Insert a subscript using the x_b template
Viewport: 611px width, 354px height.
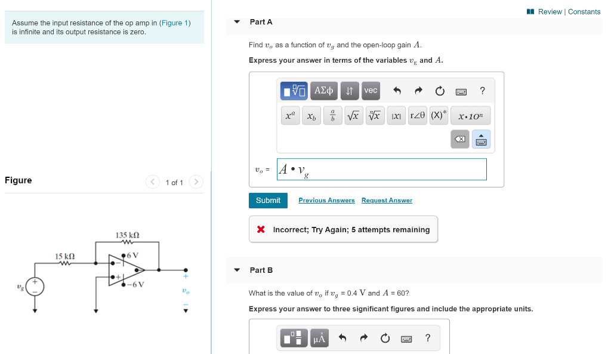tap(311, 115)
